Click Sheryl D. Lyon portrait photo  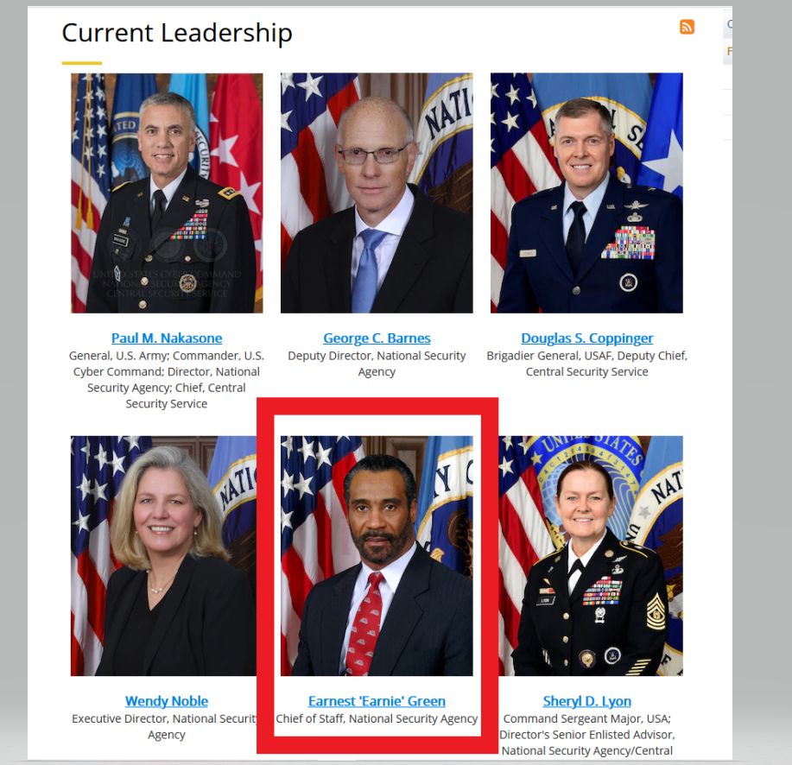coord(591,556)
